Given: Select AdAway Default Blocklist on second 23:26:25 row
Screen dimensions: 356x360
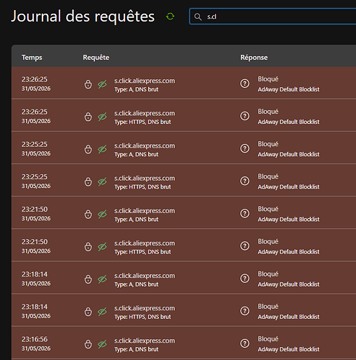Looking at the screenshot, I should [x=288, y=122].
